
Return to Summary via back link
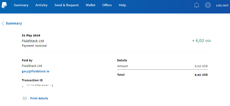click(x=14, y=23)
